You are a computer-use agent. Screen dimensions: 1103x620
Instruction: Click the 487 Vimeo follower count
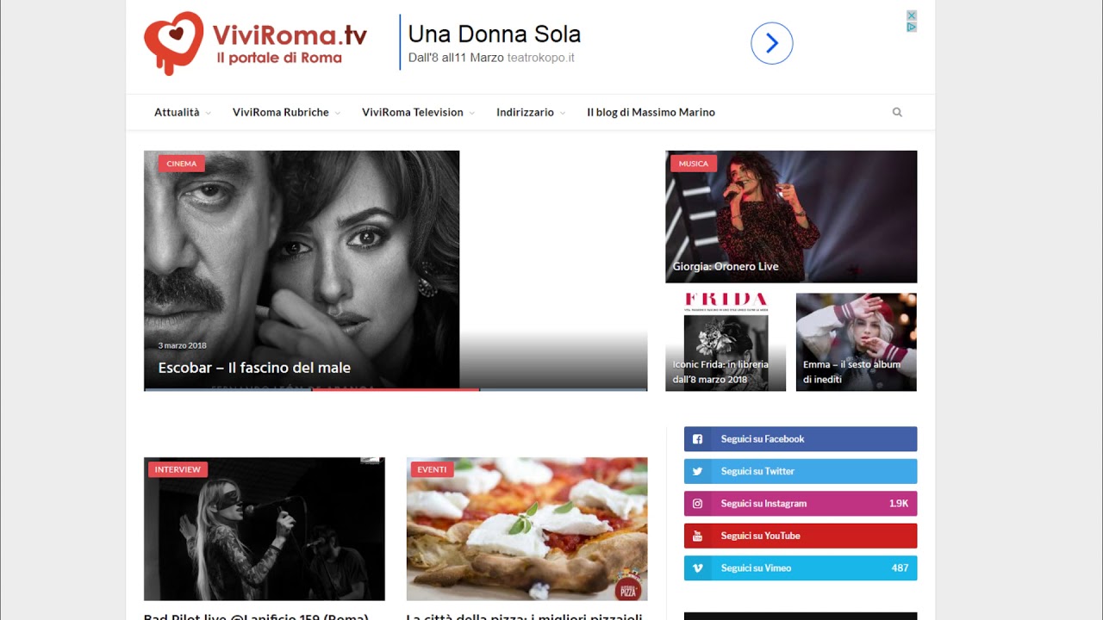900,568
